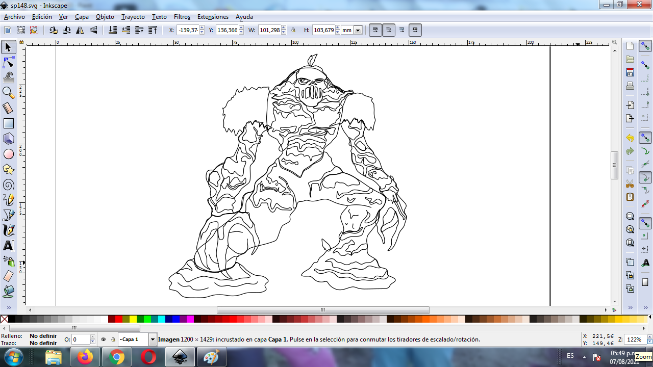Screen dimensions: 653x367
Task: Click Redo arrow in right toolbar
Action: pos(630,151)
